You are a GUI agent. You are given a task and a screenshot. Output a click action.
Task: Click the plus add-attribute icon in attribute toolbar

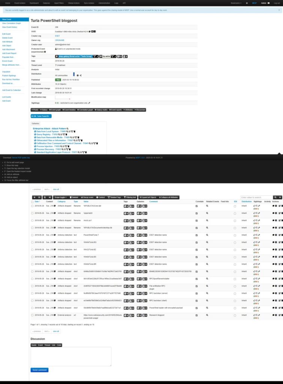(34, 197)
